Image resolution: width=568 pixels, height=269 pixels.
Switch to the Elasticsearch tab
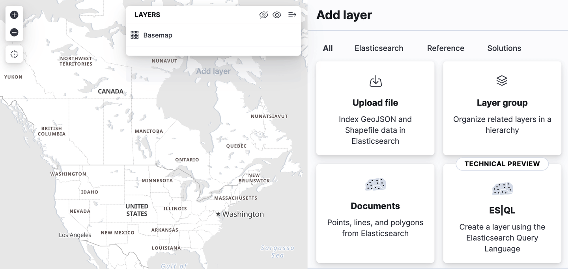[x=379, y=48]
